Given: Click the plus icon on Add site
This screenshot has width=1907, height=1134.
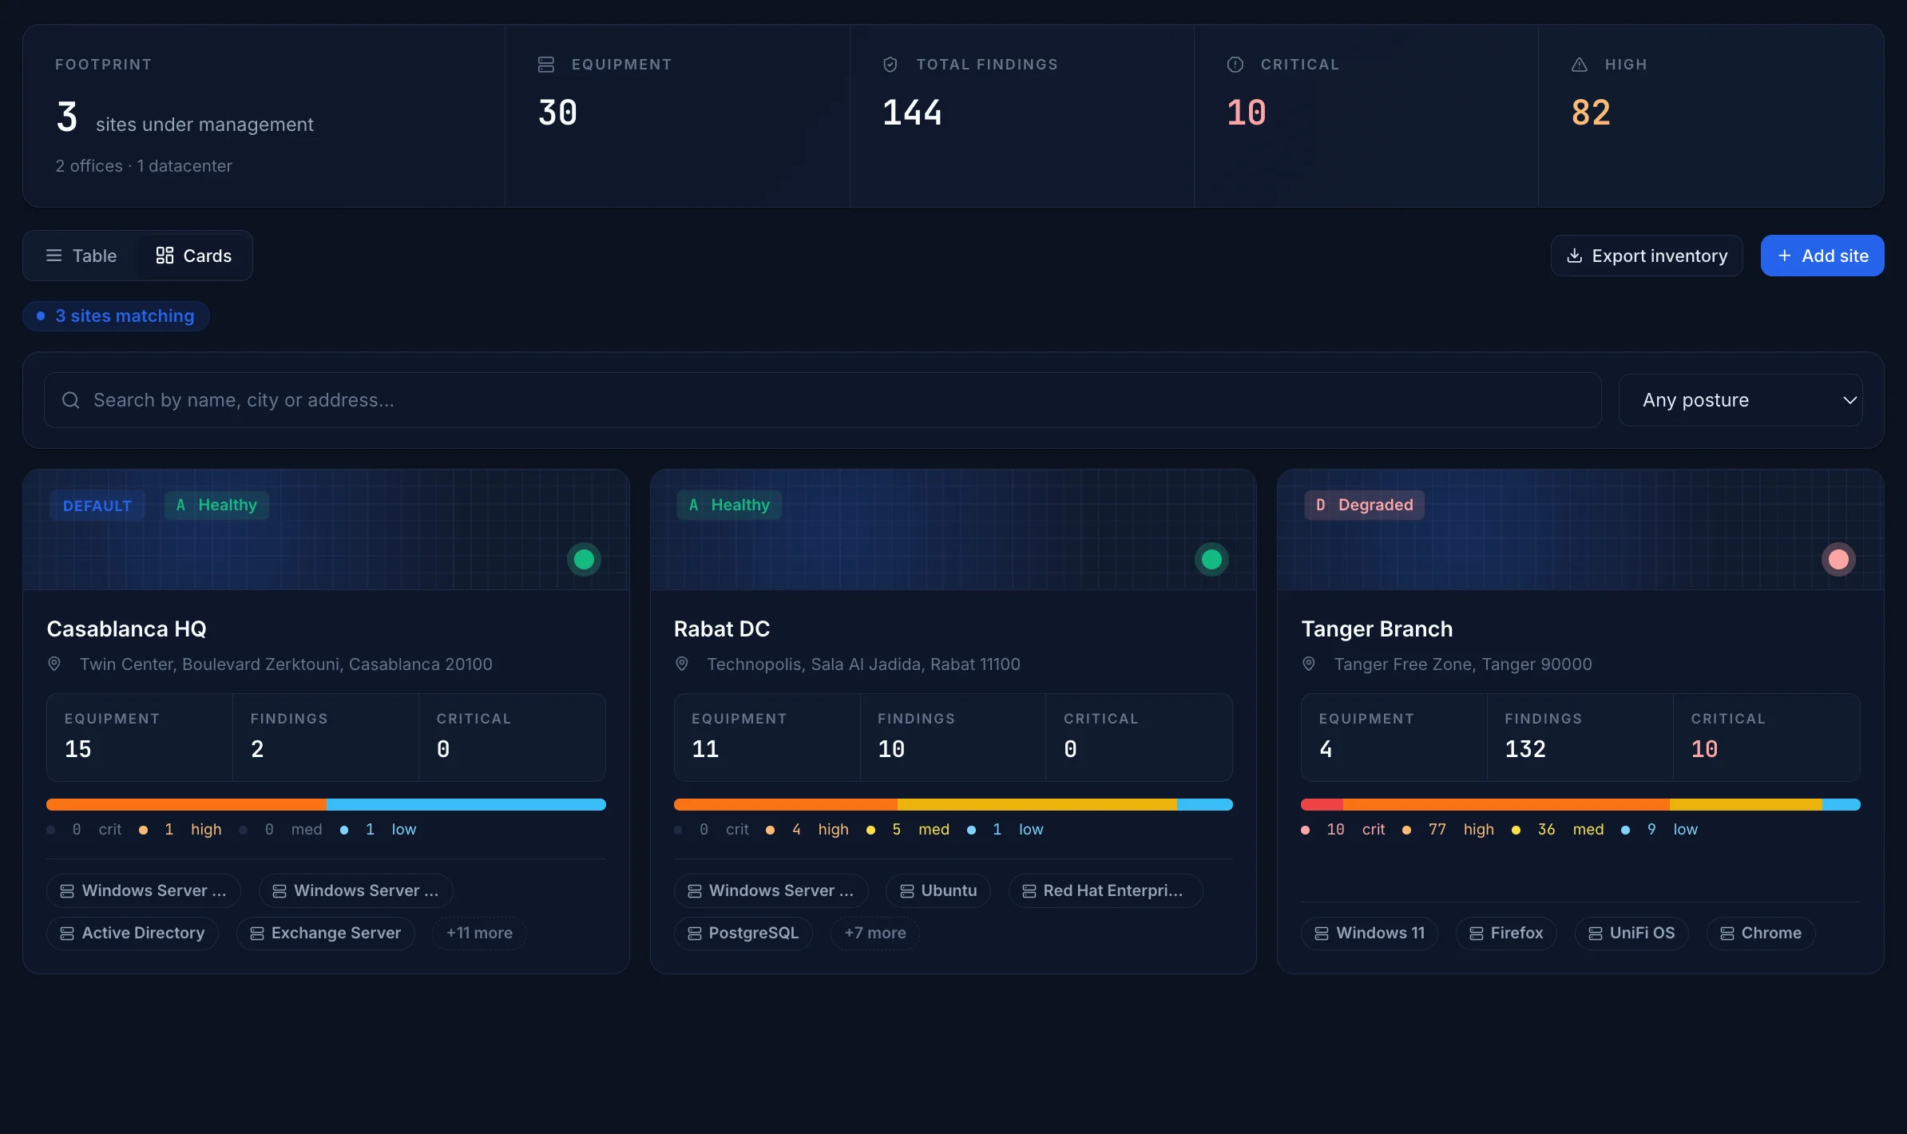Looking at the screenshot, I should tap(1785, 256).
